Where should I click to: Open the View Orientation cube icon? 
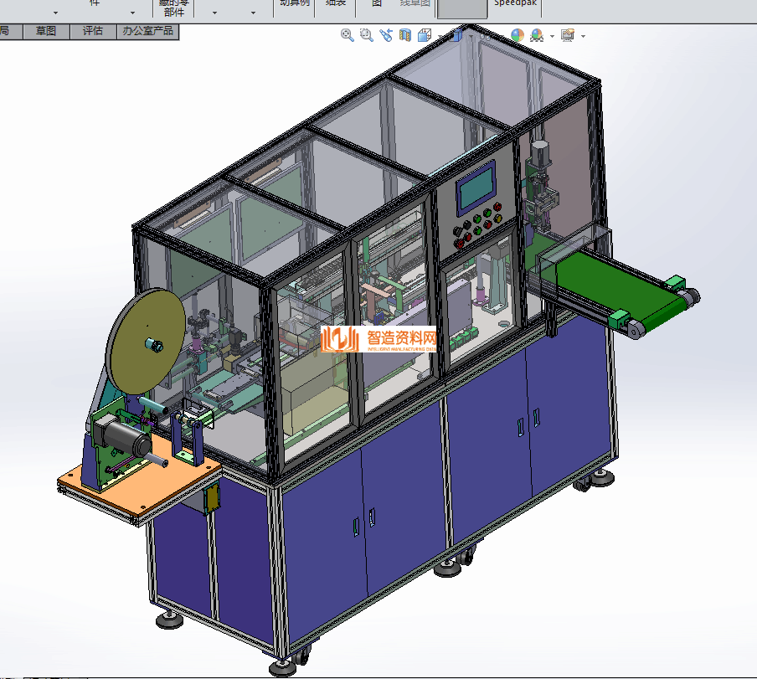point(424,35)
